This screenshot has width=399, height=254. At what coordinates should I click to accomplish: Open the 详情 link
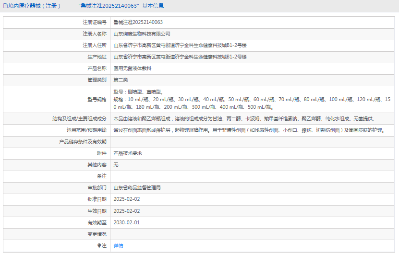(118, 246)
